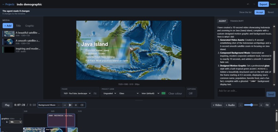The image size is (278, 132).
Task: Click the + Audio track button
Action: coord(230,105)
